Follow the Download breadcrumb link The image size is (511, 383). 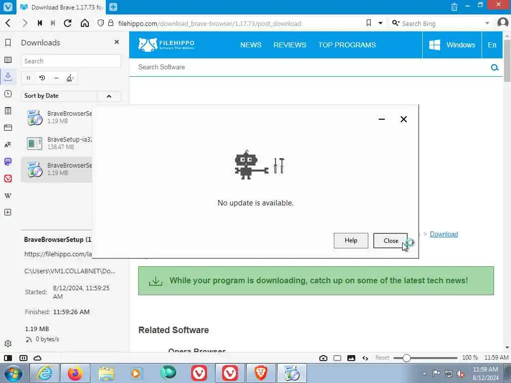pos(444,234)
